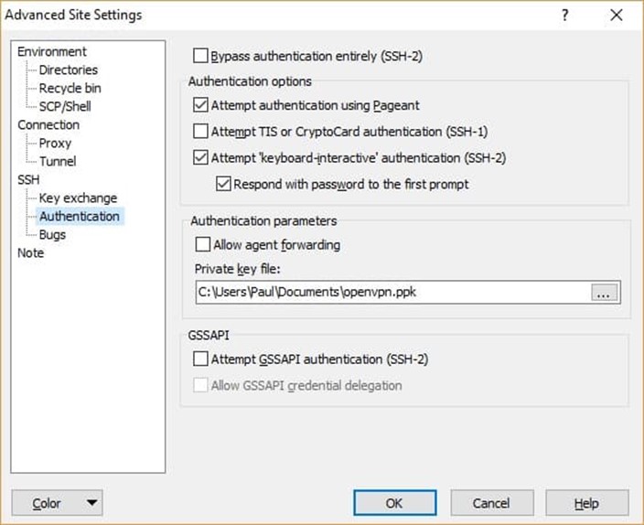Open Directories settings page
Screen dimensions: 644x525
click(68, 70)
